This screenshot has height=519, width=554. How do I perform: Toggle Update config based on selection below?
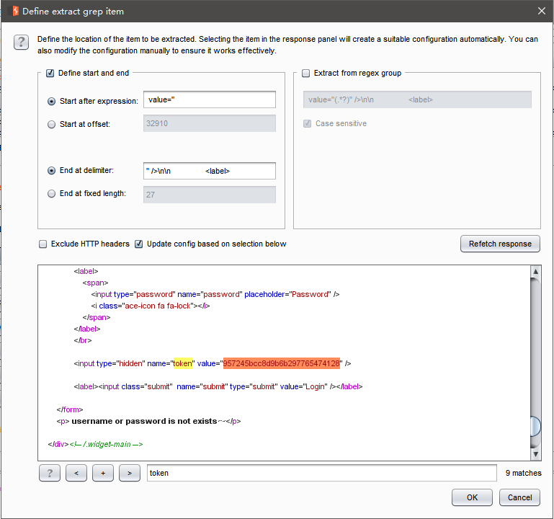(139, 244)
